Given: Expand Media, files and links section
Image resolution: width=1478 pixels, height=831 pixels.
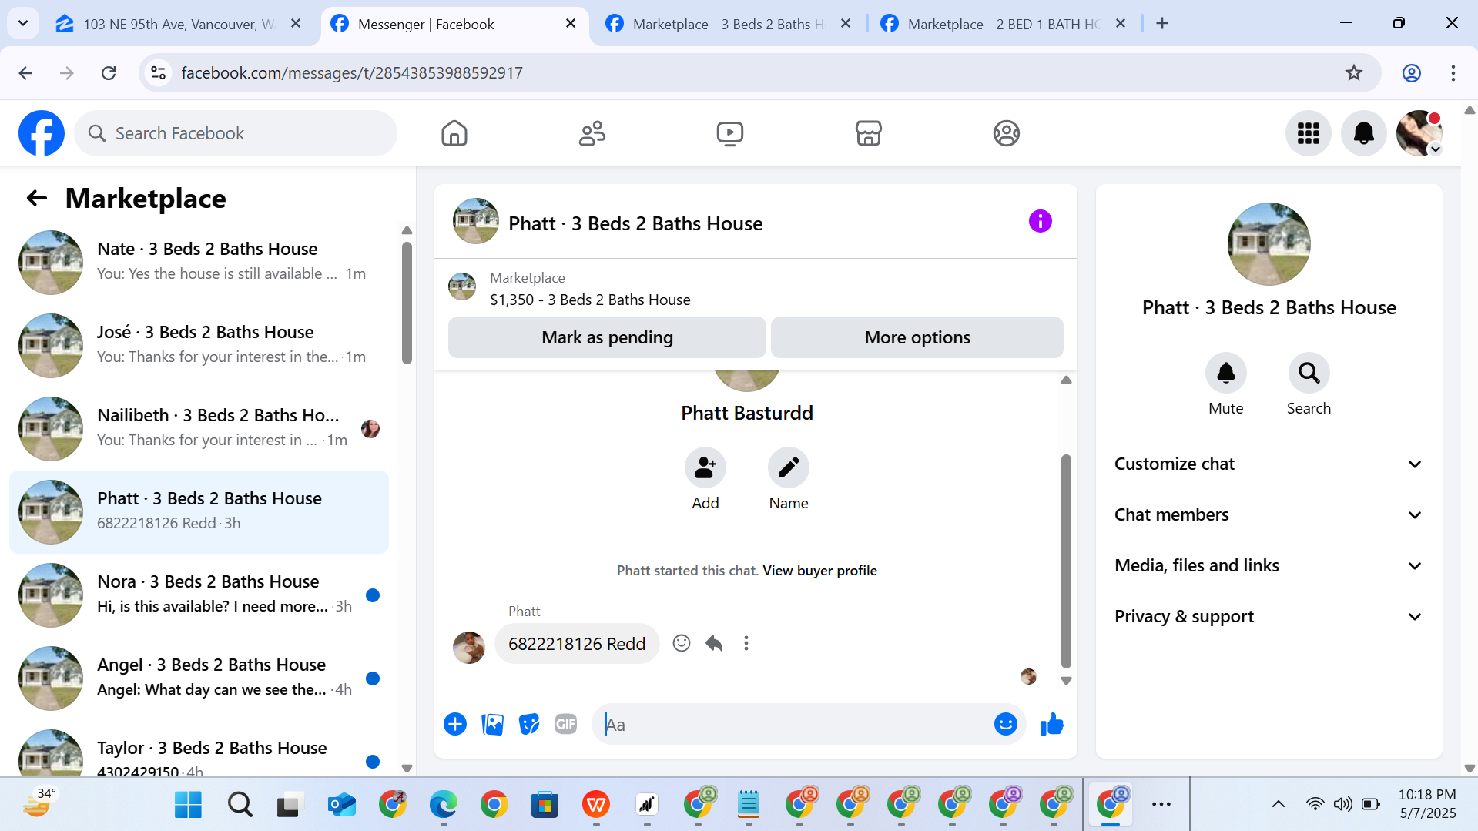Looking at the screenshot, I should (1269, 565).
